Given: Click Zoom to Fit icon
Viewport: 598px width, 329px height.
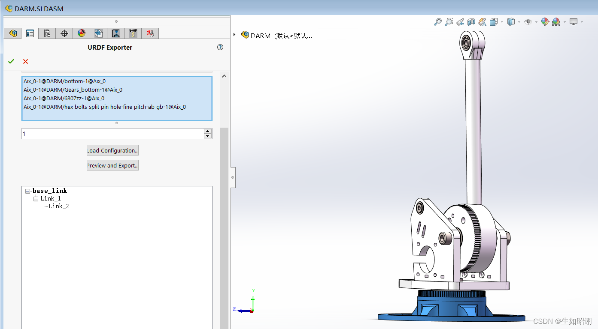Looking at the screenshot, I should tap(437, 22).
